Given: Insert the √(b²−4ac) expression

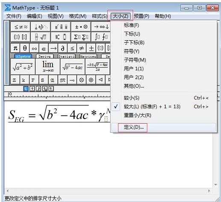Looking at the screenshot, I should [x=73, y=66].
